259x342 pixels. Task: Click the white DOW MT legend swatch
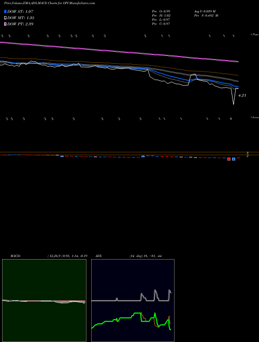[5, 18]
